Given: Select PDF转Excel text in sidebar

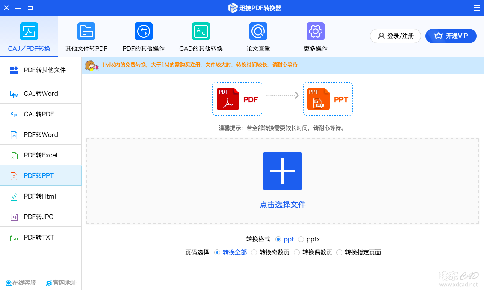Looking at the screenshot, I should click(41, 155).
